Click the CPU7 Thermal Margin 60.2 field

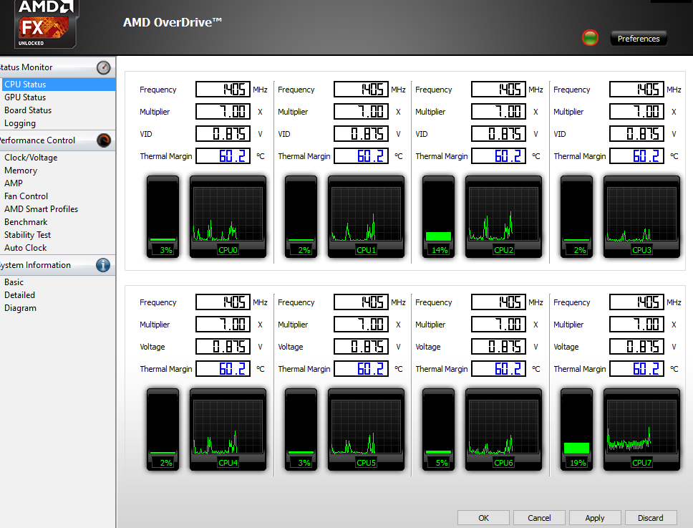pyautogui.click(x=637, y=368)
